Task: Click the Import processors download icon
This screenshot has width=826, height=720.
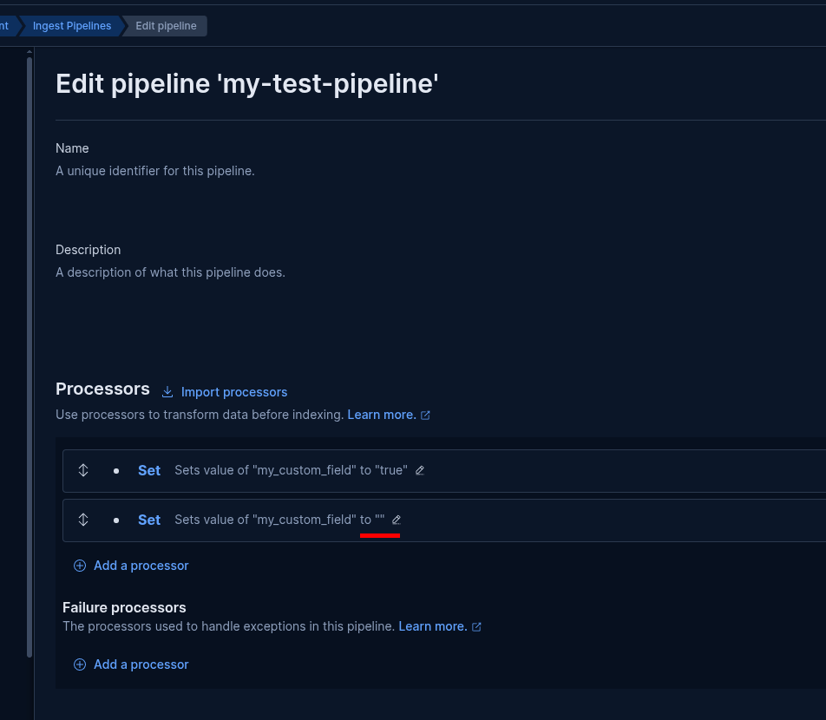Action: tap(168, 392)
